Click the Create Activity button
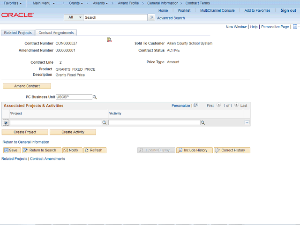Image resolution: width=300 pixels, height=225 pixels. point(73,132)
